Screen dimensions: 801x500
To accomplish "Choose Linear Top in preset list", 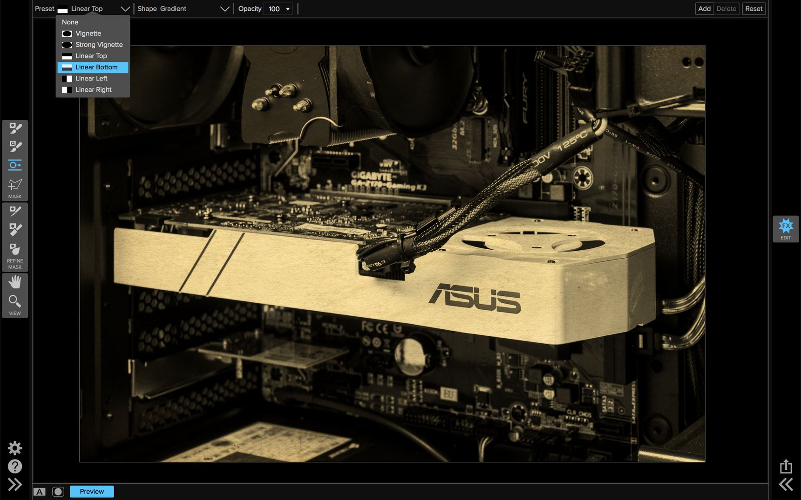I will 93,56.
